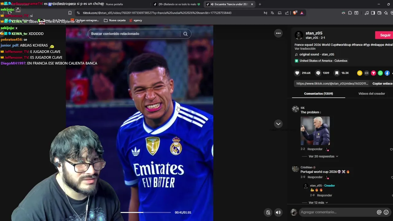Screen dimensions: 393x221
Task: Open Brave Leo AI sparkle icon
Action: [386, 13]
